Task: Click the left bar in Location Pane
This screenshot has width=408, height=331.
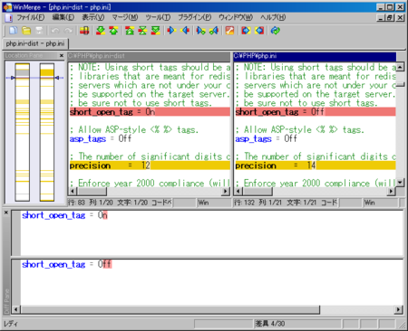Action: point(23,132)
